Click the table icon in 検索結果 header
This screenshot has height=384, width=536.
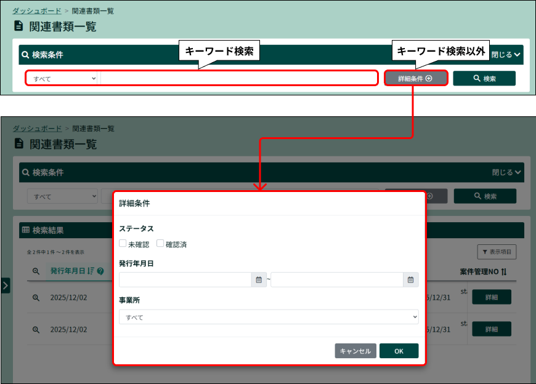(x=26, y=230)
